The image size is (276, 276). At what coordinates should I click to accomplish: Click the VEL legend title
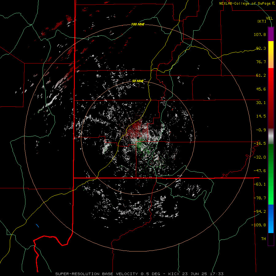(269, 18)
